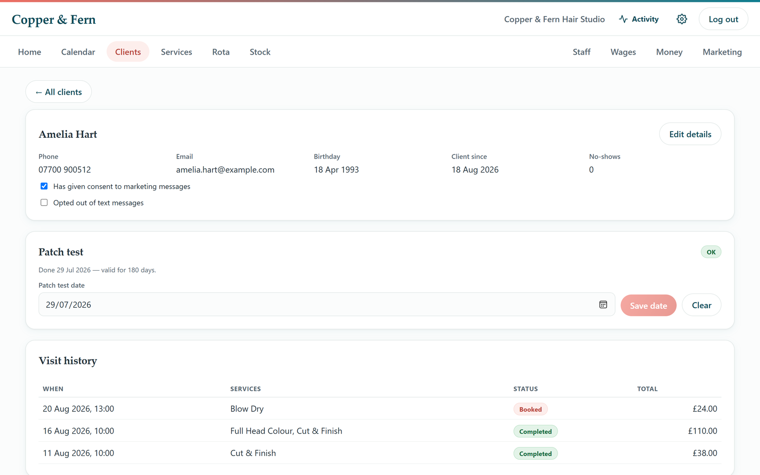Toggle marketing messages consent checkbox
The image size is (760, 475).
tap(44, 186)
